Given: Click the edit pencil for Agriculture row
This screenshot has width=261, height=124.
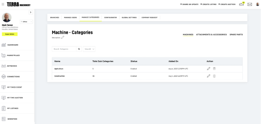Looking at the screenshot, I should (x=208, y=69).
